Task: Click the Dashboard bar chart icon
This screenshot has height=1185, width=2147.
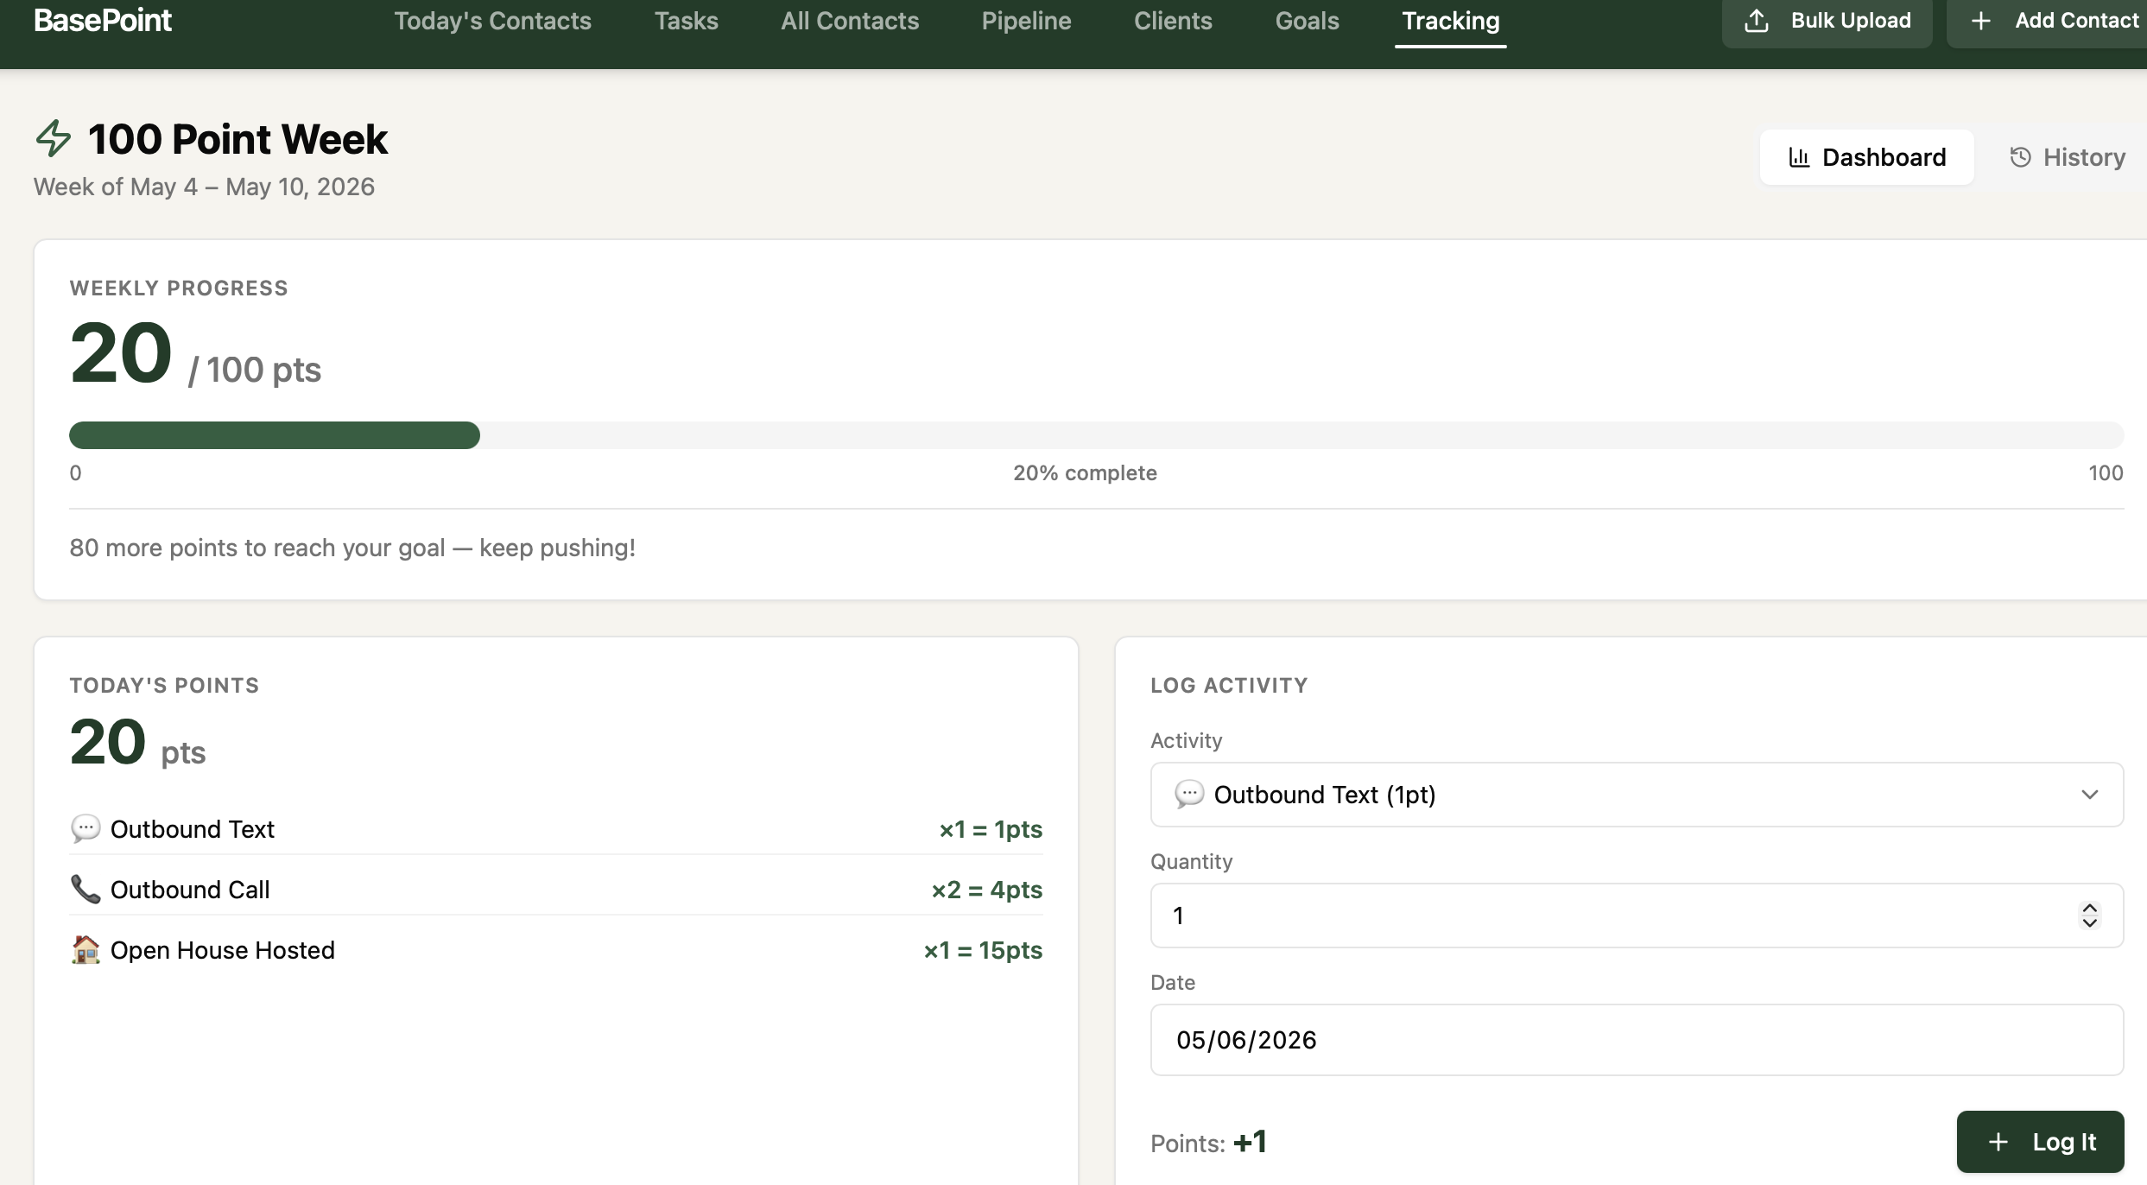Action: 1799,157
